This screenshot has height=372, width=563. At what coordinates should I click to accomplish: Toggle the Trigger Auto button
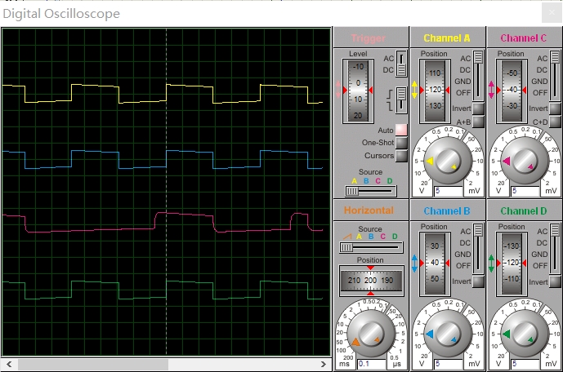[x=401, y=130]
